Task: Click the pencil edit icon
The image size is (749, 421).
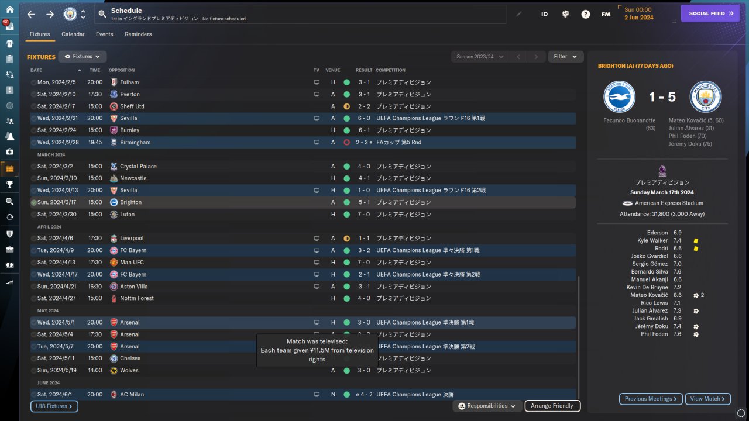Action: tap(518, 14)
